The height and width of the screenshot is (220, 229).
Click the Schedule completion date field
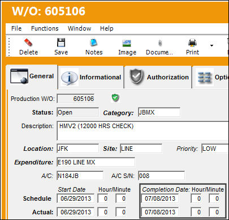[x=160, y=198]
